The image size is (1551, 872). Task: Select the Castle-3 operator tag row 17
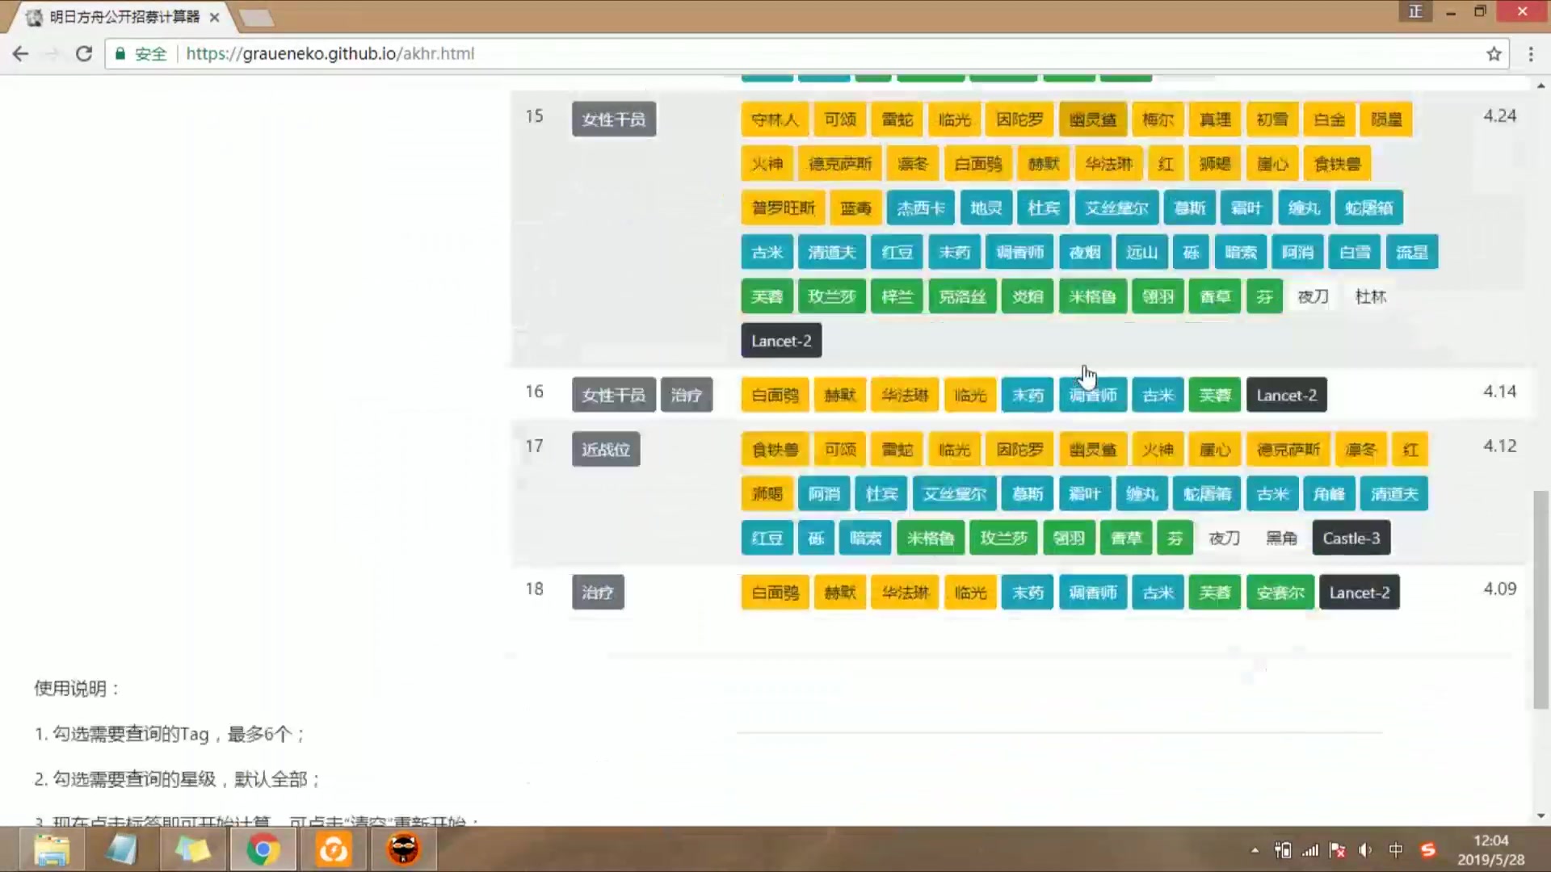(x=1350, y=538)
